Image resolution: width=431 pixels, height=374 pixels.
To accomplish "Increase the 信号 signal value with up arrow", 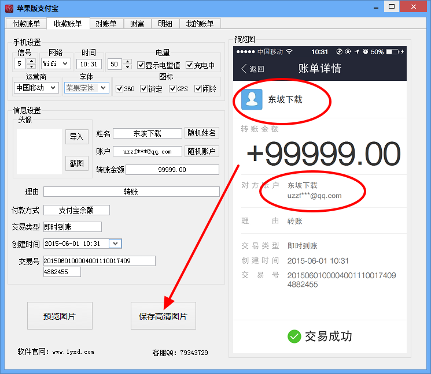I will [31, 61].
